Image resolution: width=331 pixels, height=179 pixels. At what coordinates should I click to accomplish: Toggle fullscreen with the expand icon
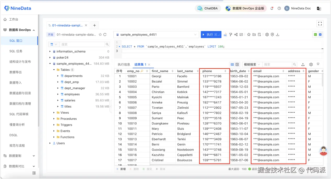[x=320, y=24]
